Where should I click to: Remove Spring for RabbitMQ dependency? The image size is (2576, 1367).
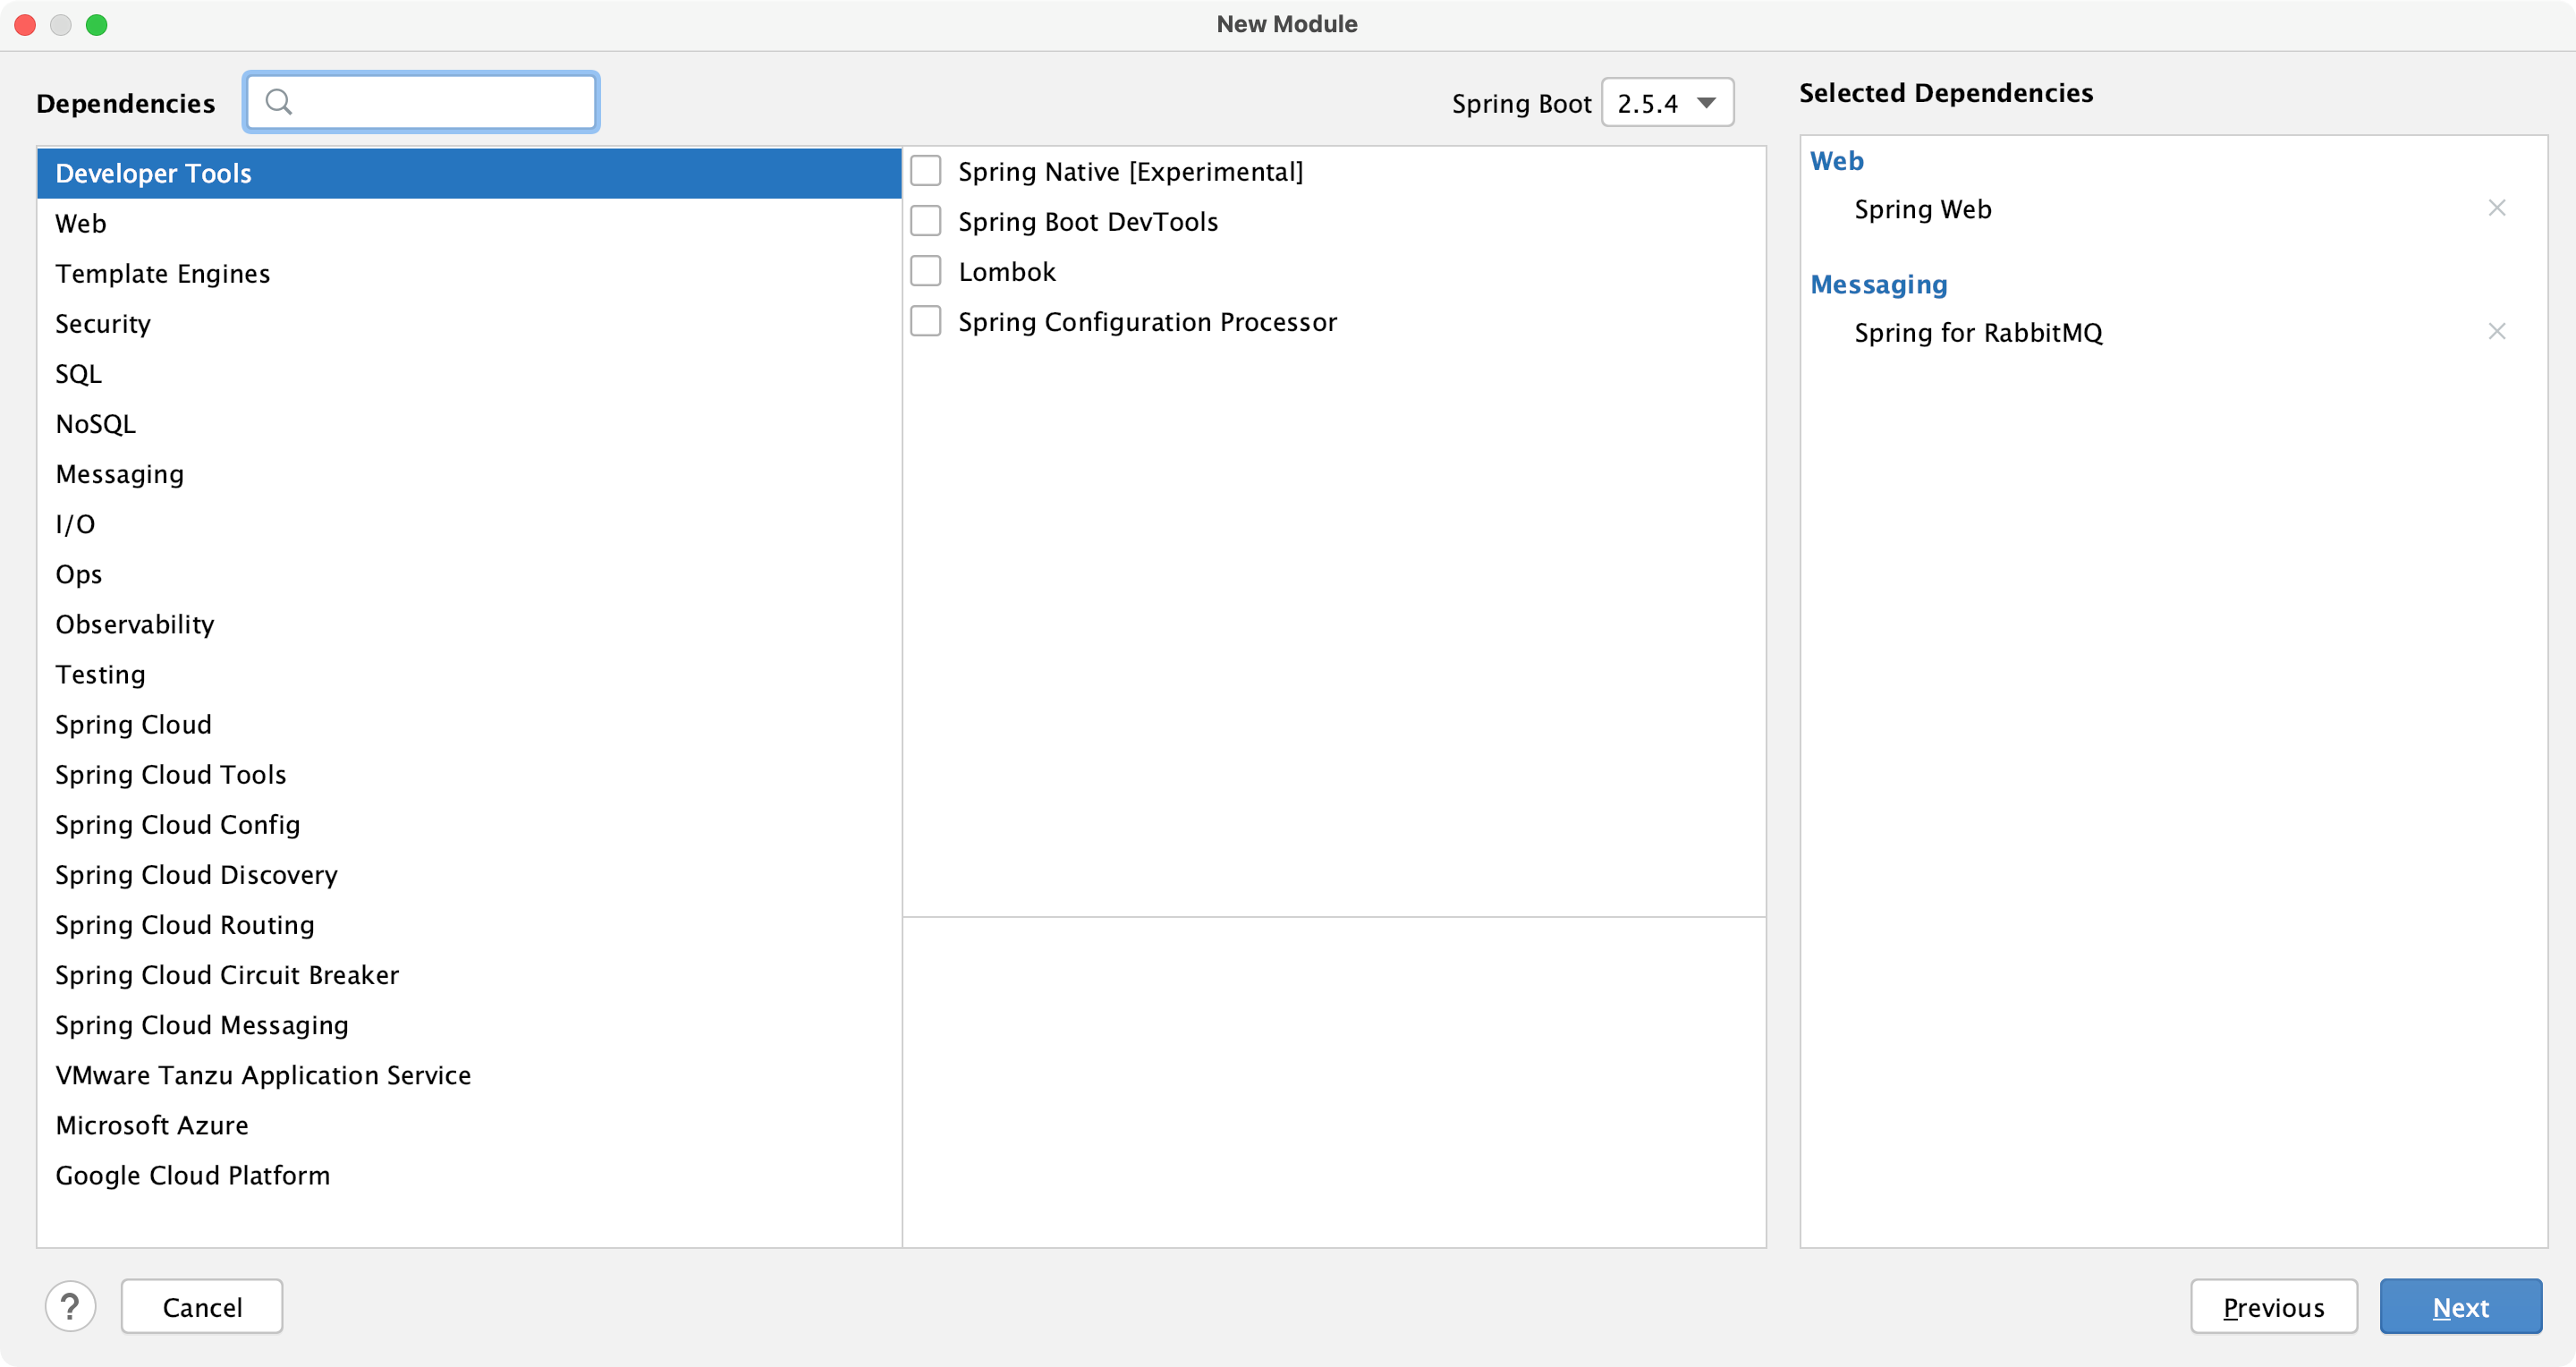tap(2496, 331)
